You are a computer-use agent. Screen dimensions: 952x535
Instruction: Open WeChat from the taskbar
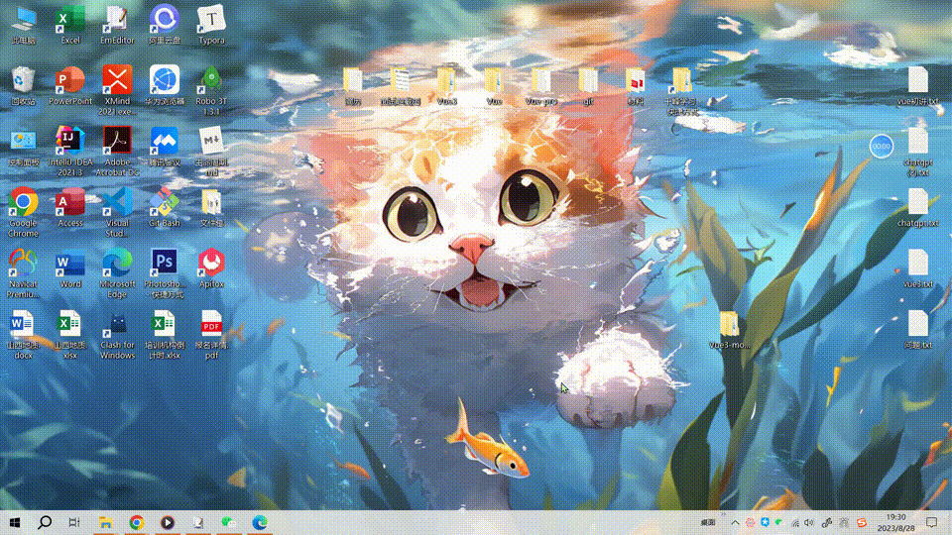pyautogui.click(x=228, y=522)
